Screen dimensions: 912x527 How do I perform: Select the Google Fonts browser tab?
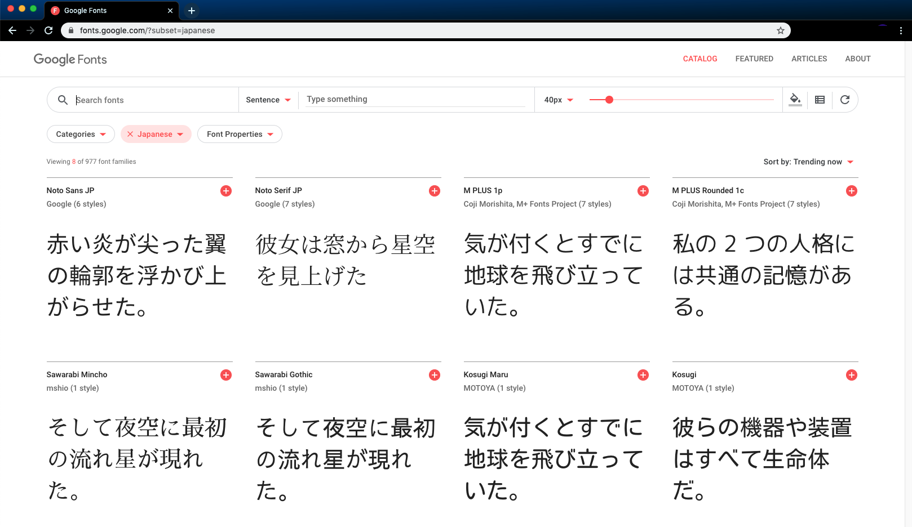pyautogui.click(x=112, y=11)
